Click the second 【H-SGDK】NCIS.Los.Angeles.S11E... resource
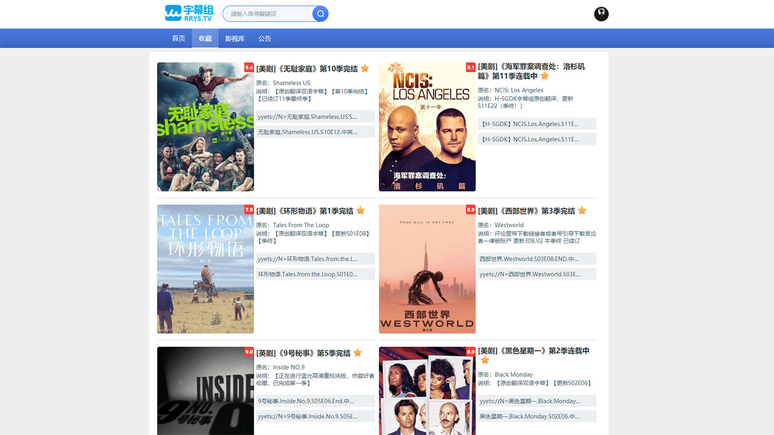Image resolution: width=774 pixels, height=435 pixels. [x=537, y=139]
